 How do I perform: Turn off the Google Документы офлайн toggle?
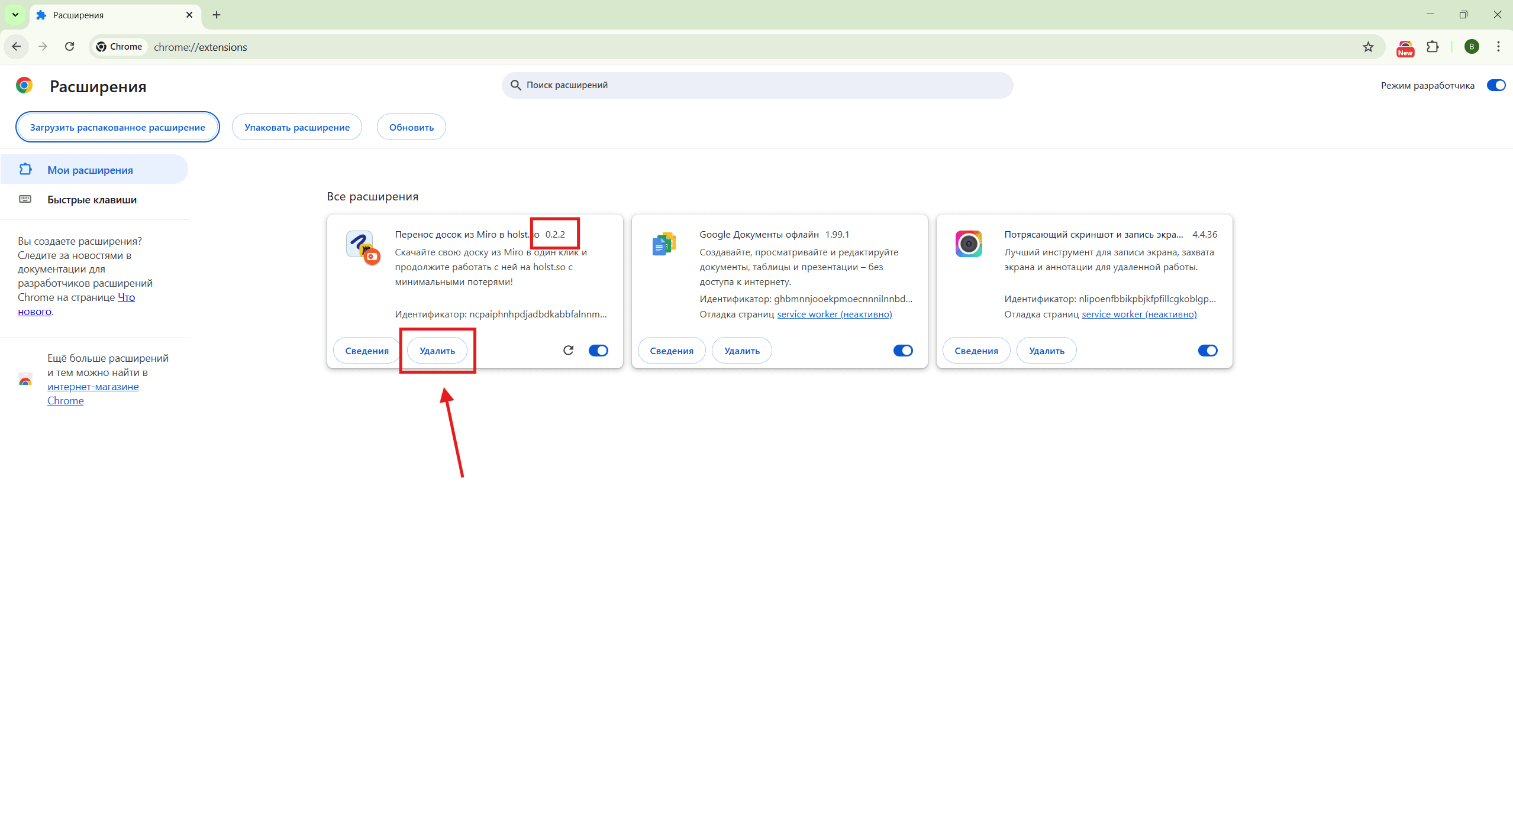point(903,351)
